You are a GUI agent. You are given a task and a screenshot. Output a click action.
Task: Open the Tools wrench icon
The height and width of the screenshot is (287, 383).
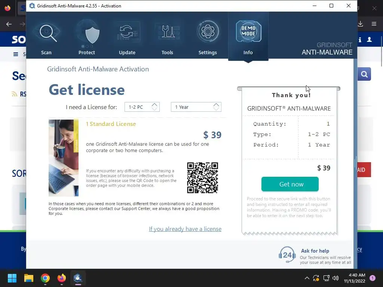(168, 32)
